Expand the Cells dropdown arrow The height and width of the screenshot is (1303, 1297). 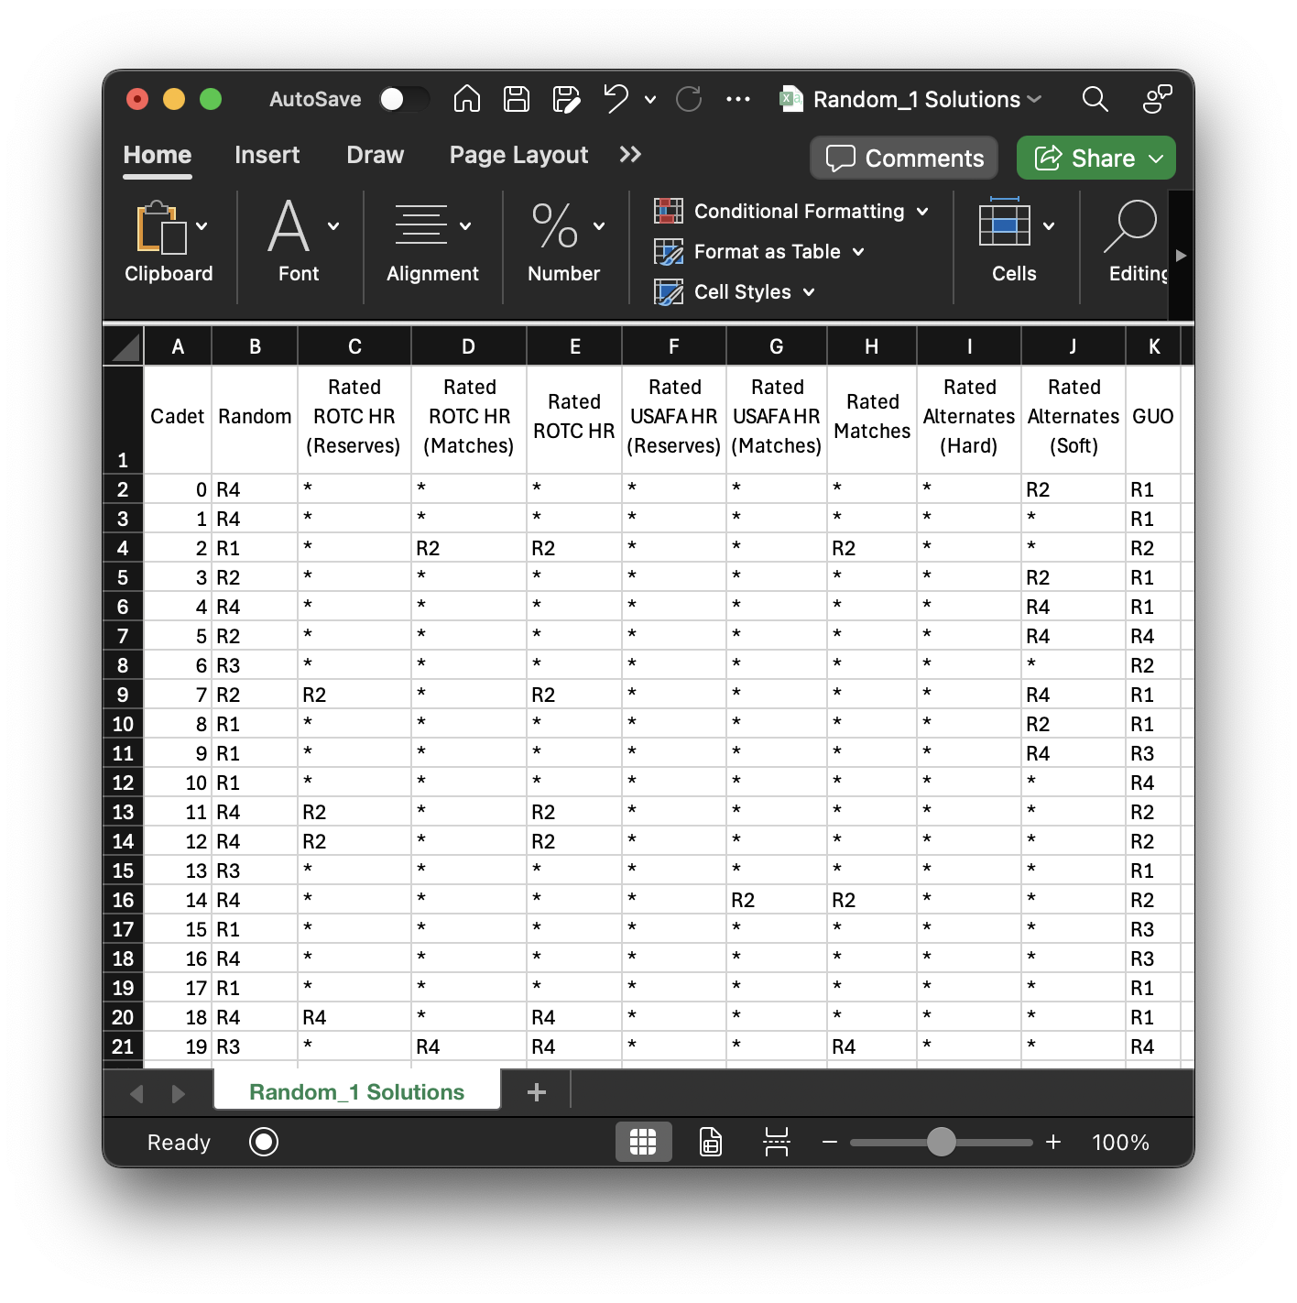tap(1049, 226)
